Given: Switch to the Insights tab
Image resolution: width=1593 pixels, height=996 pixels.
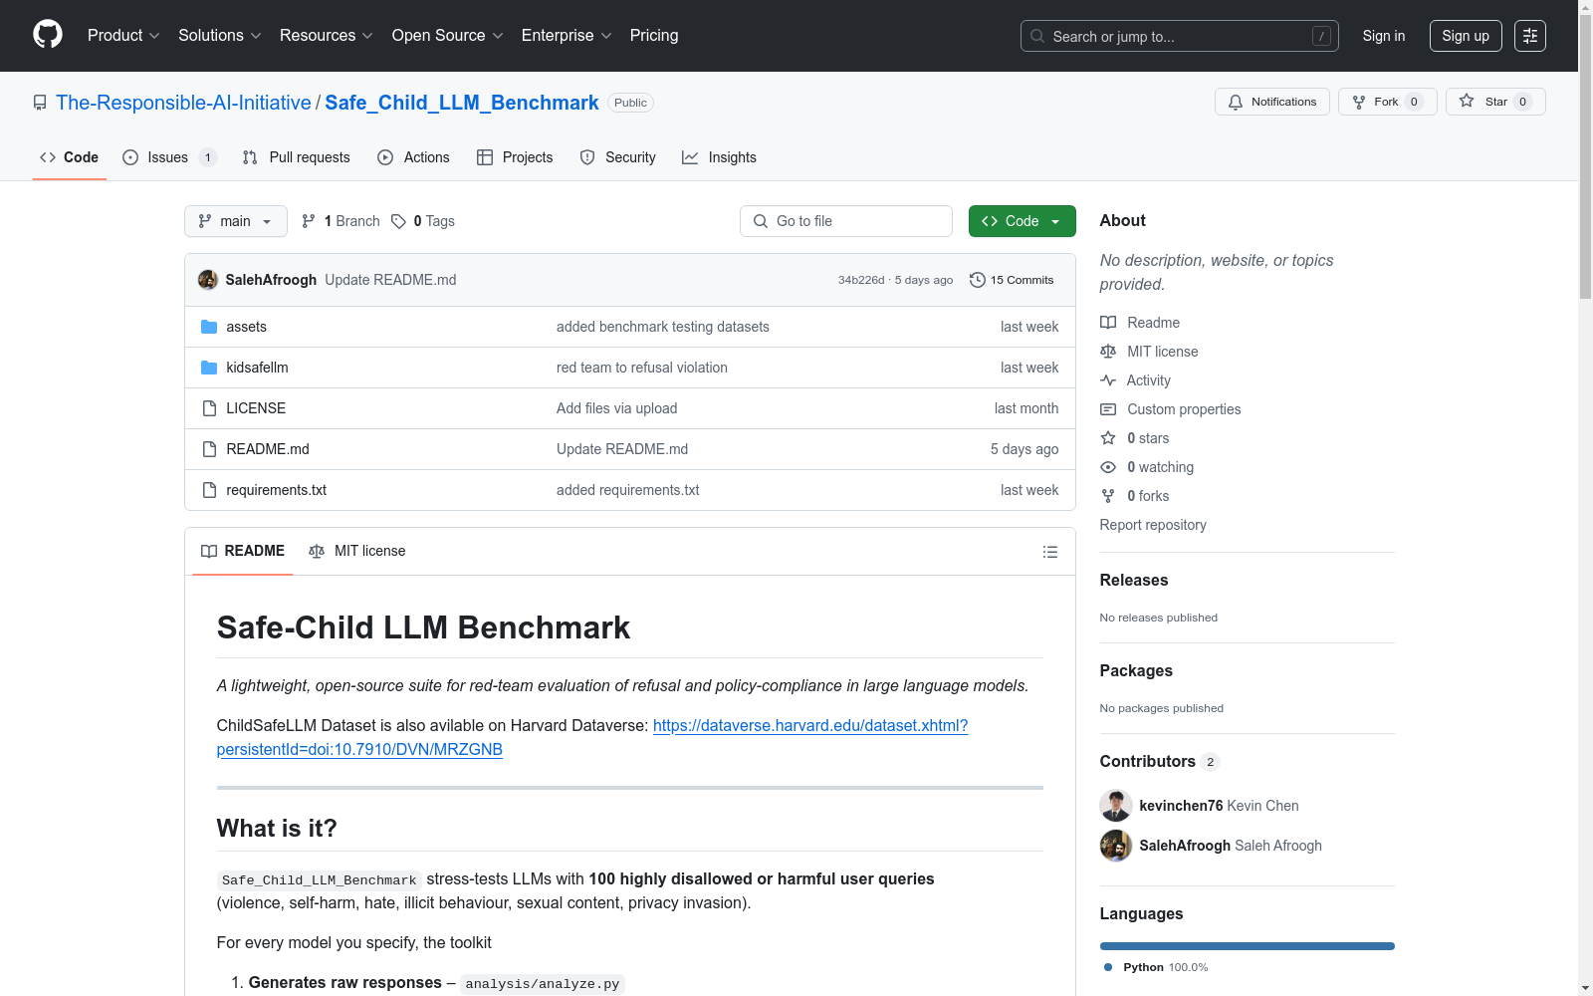Looking at the screenshot, I should 719,157.
